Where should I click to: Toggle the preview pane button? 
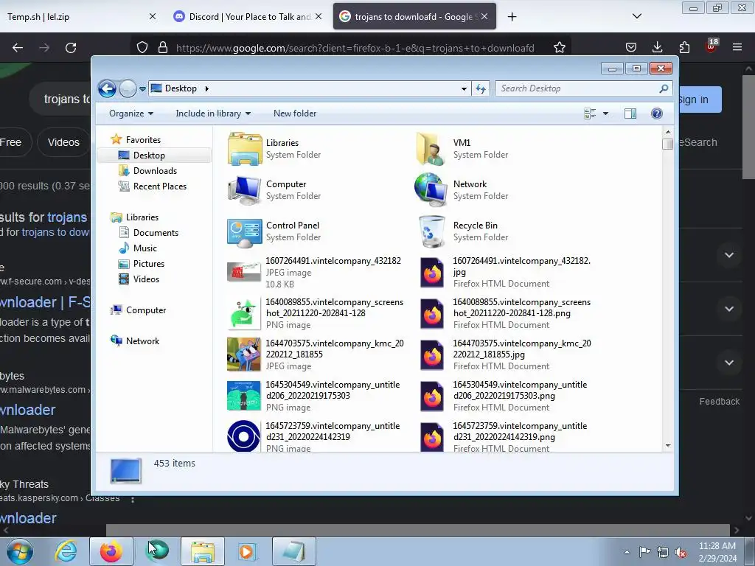pyautogui.click(x=630, y=113)
